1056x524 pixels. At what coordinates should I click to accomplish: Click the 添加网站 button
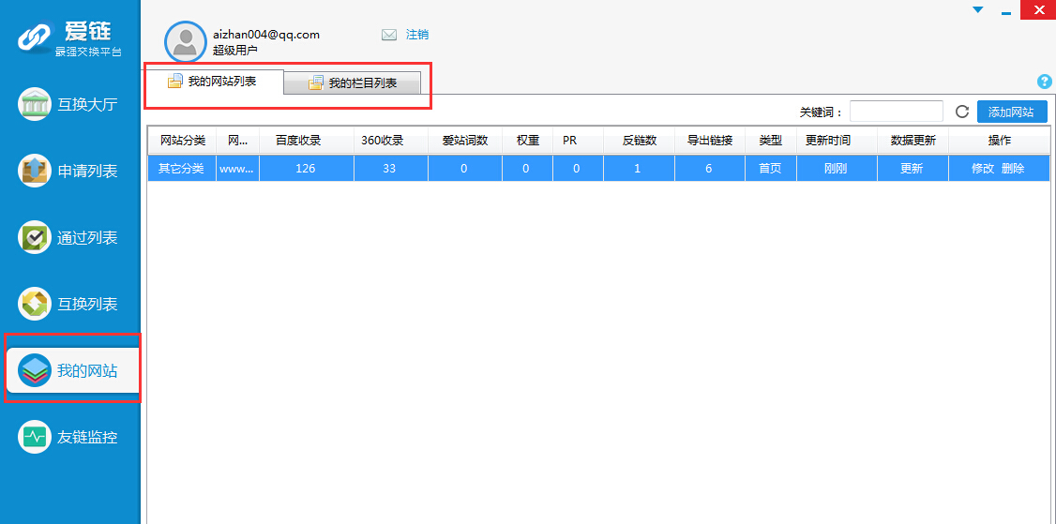[x=1012, y=112]
